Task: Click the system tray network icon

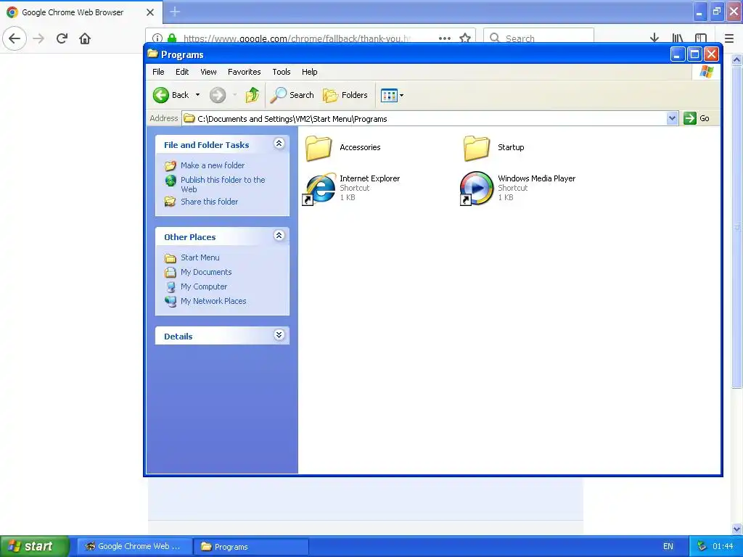Action: tap(702, 546)
